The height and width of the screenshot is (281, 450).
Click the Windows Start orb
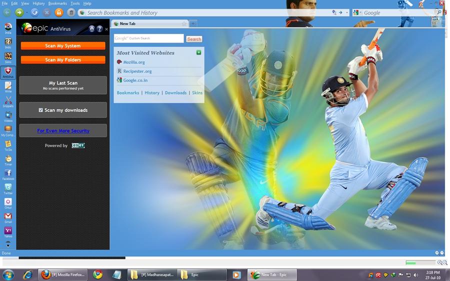click(x=8, y=274)
